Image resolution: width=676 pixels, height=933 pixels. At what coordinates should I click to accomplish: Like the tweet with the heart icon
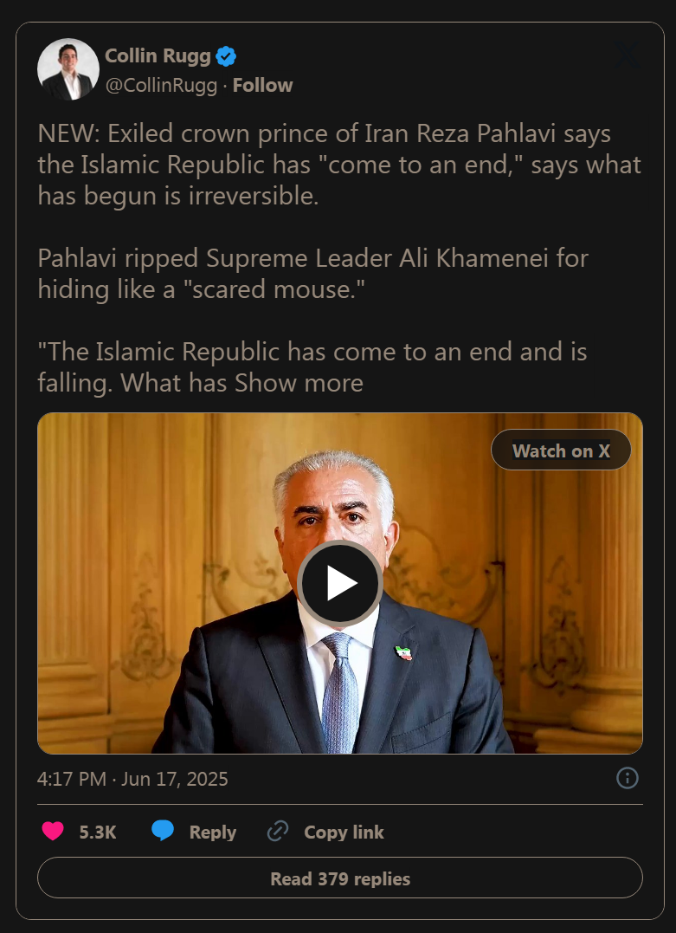tap(53, 832)
